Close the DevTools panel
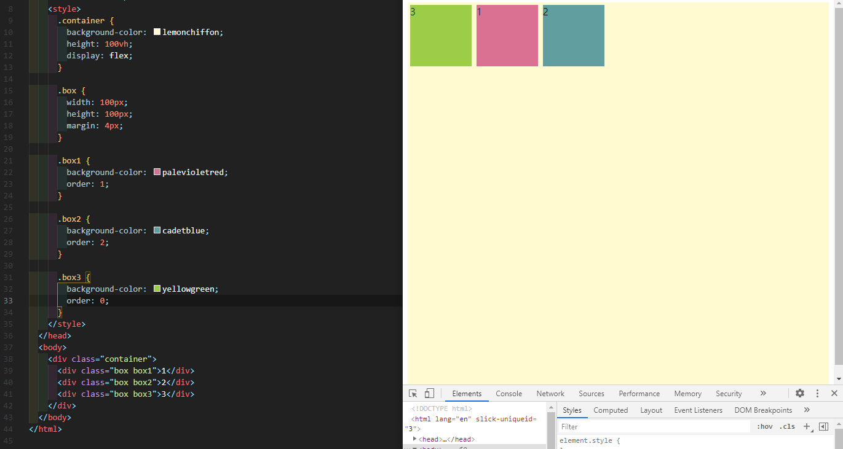This screenshot has height=449, width=843. [834, 394]
